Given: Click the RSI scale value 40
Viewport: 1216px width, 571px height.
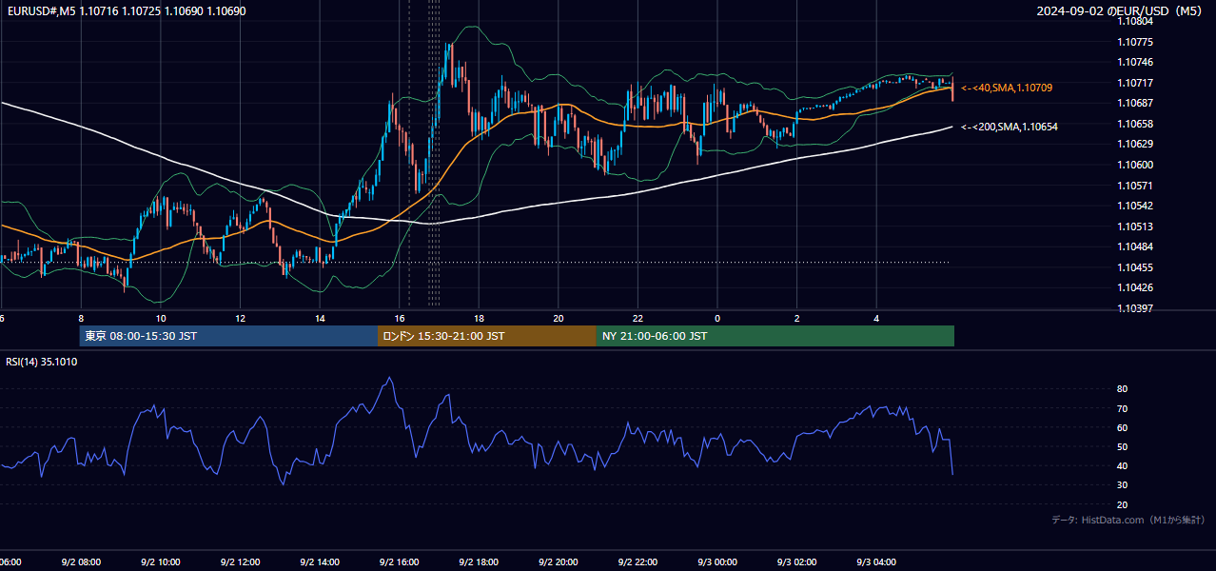Looking at the screenshot, I should [x=1123, y=465].
